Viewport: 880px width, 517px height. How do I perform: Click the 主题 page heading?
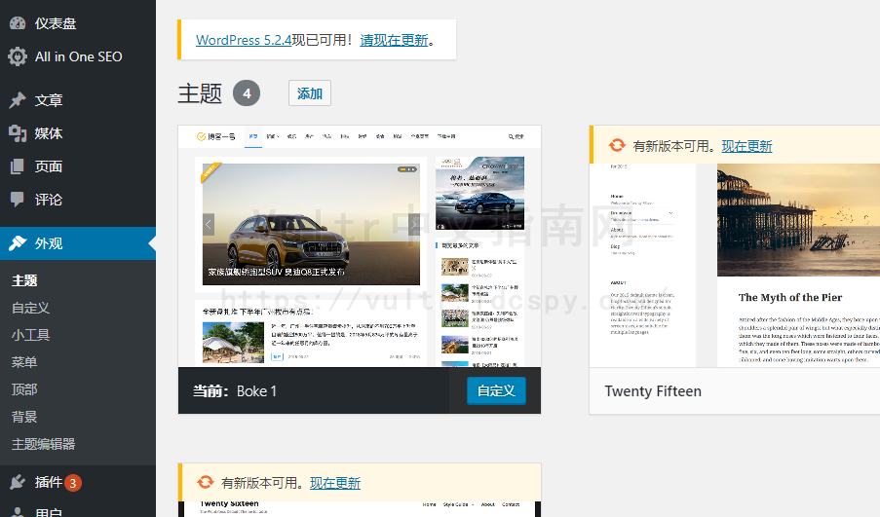[x=200, y=93]
